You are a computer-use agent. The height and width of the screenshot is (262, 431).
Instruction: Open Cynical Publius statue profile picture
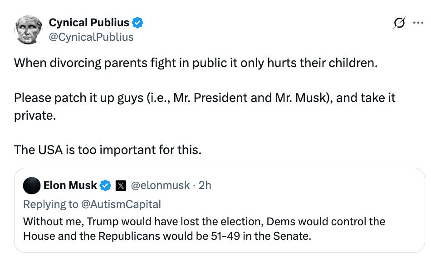pos(29,29)
